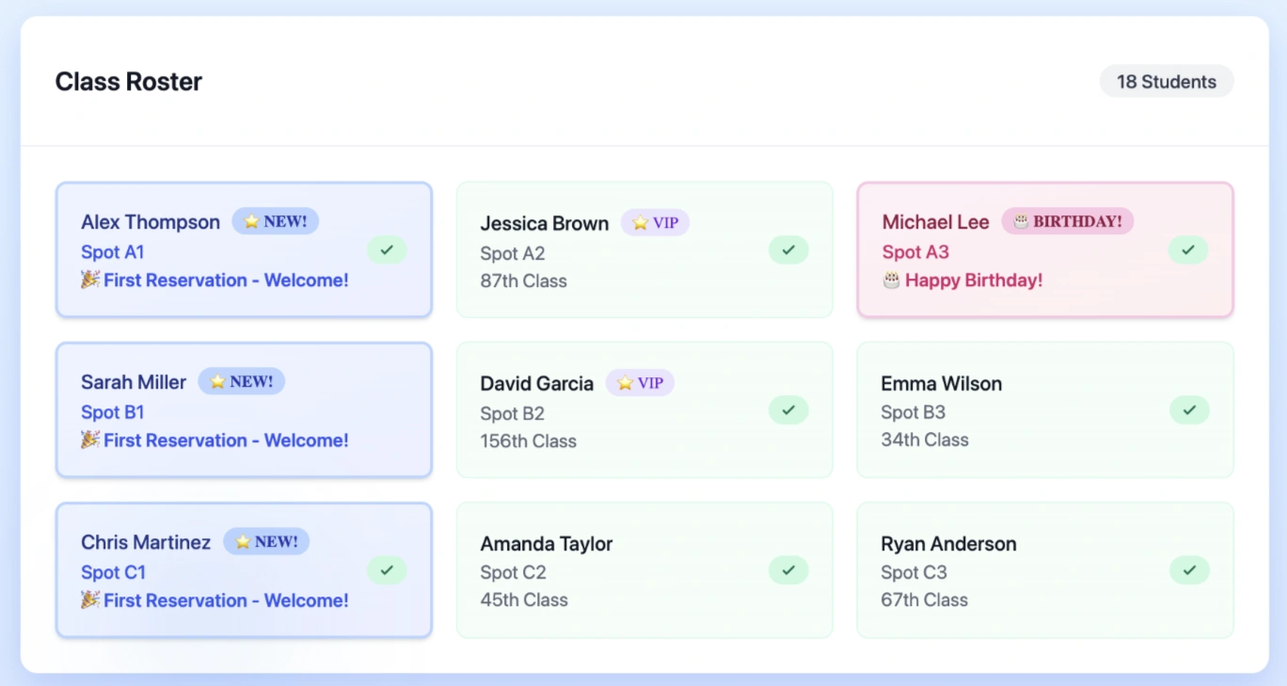
Task: Toggle the BIRTHDAY! badge for Michael Lee
Action: point(1068,220)
